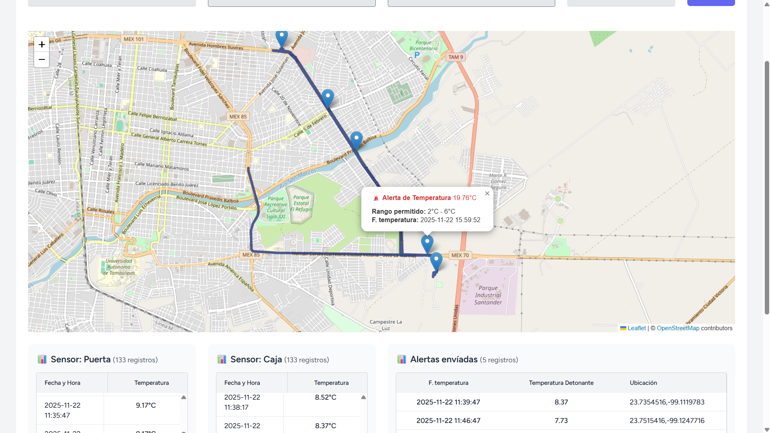Click Temperatura Detonante column header
This screenshot has height=433, width=770.
coord(561,383)
